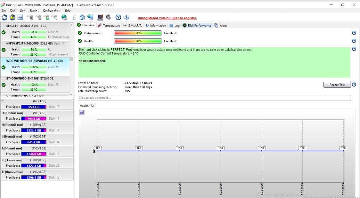The image size is (360, 198).
Task: Click the warning shield toolbar icon
Action: [x=13, y=17]
